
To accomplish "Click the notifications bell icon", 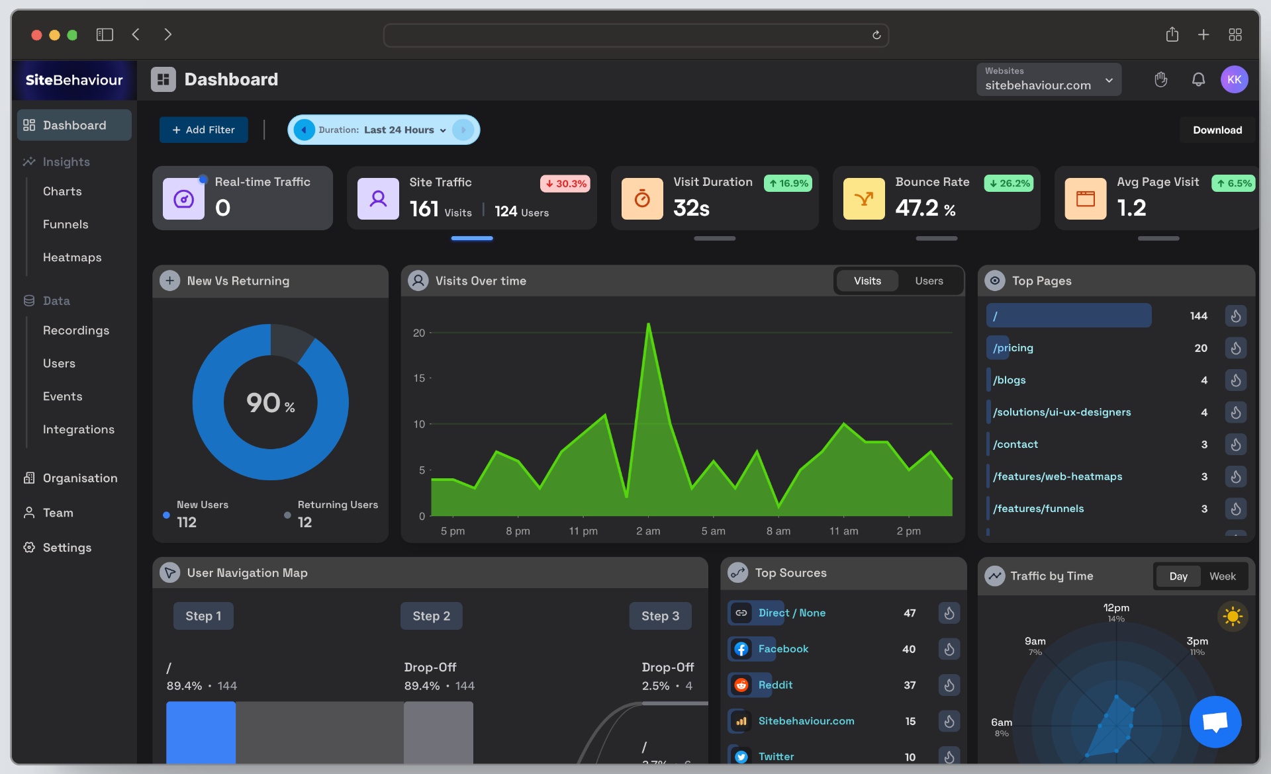I will point(1198,79).
